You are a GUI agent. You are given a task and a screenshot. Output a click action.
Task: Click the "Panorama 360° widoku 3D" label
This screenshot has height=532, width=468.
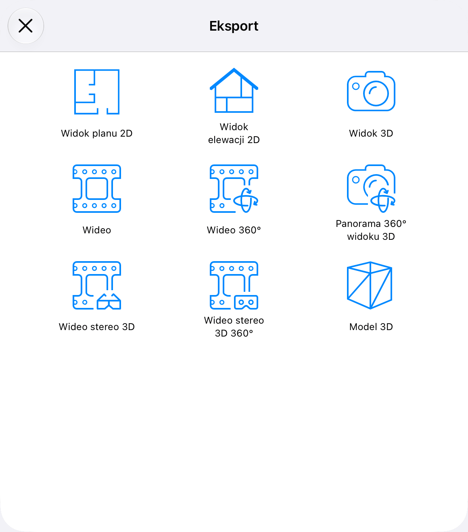[371, 230]
